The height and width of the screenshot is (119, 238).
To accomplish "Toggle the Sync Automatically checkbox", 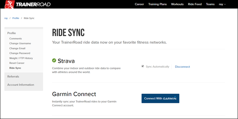I will coord(143,66).
